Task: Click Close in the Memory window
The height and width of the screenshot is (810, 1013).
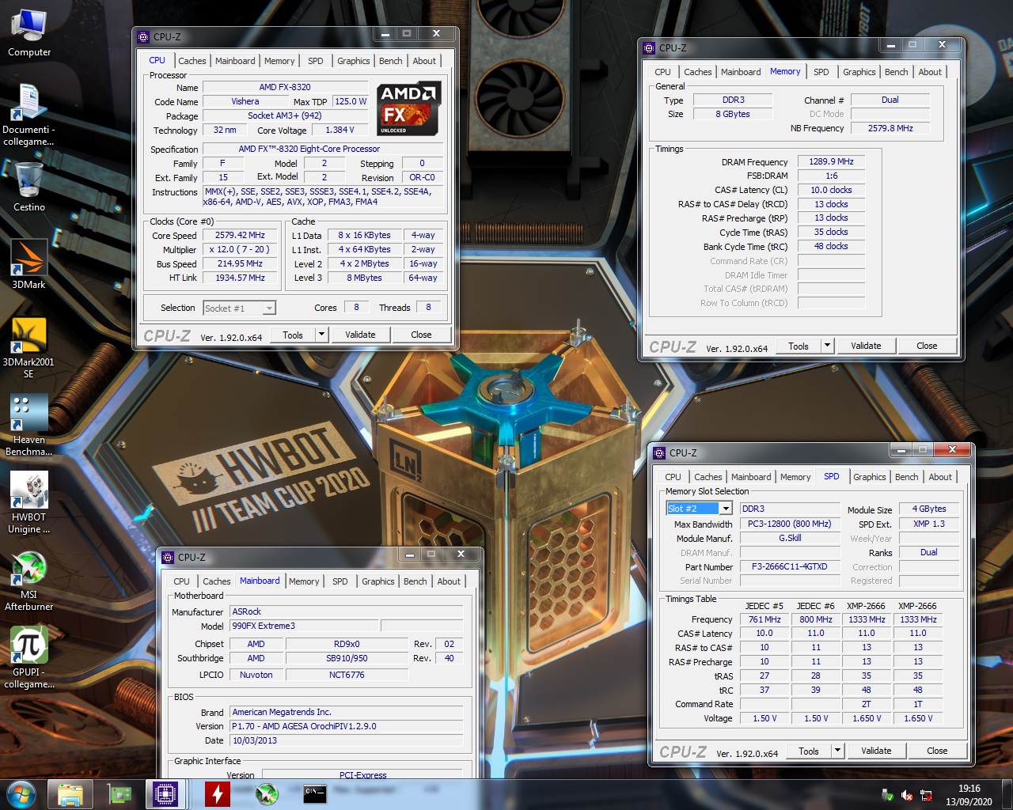Action: pyautogui.click(x=927, y=346)
